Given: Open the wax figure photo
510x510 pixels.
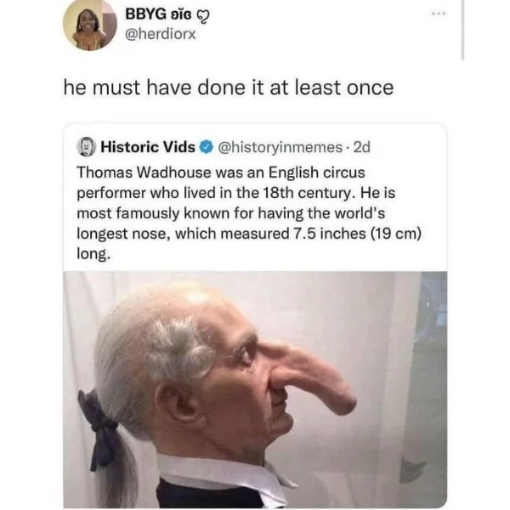Looking at the screenshot, I should click(255, 389).
